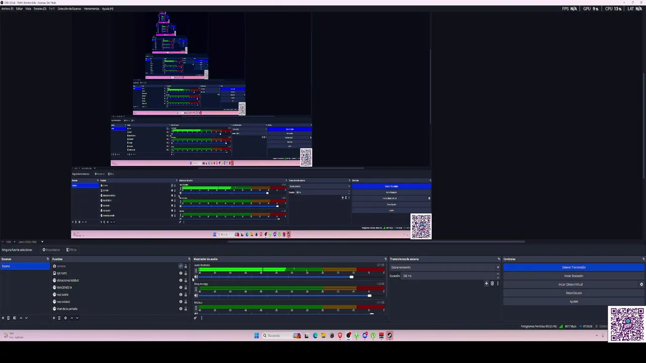Increase transition duration with up stepper
The height and width of the screenshot is (363, 646).
click(498, 274)
